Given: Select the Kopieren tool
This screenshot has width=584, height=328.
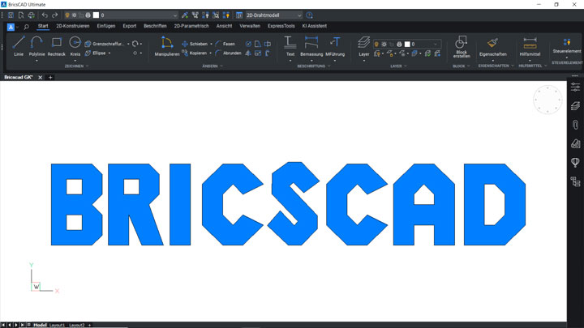Looking at the screenshot, I should point(194,53).
